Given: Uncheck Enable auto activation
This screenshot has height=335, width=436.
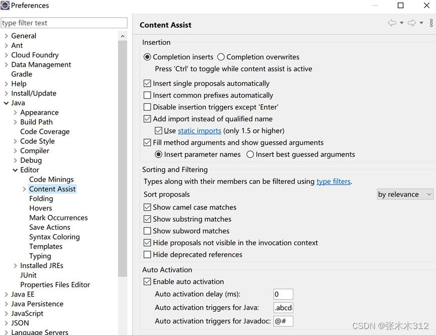Looking at the screenshot, I should click(147, 282).
